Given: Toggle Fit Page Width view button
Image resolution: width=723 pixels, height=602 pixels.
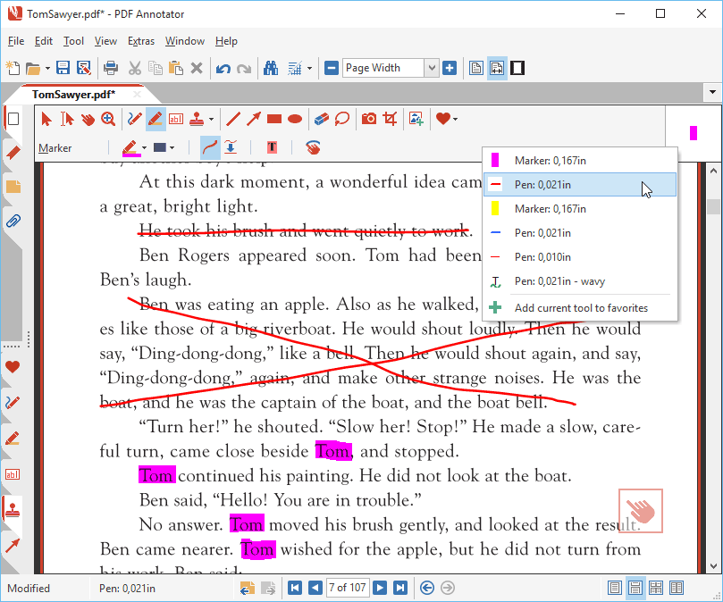Looking at the screenshot, I should coord(497,68).
